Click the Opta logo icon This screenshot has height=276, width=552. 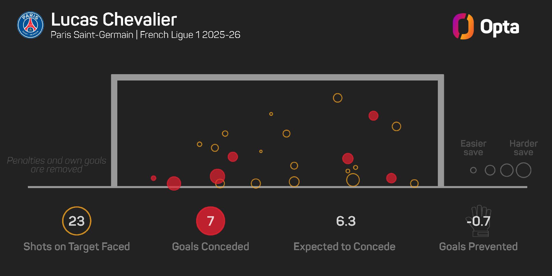click(463, 26)
